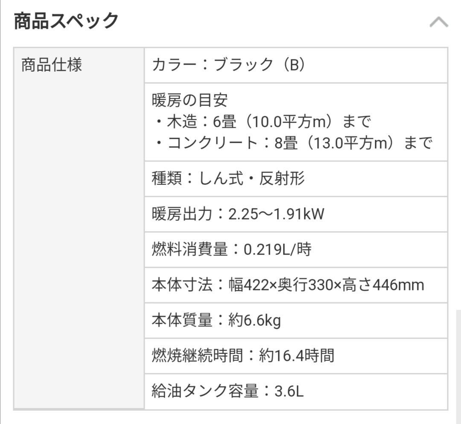Click the 商品スペック section heading
461x424 pixels.
[66, 21]
